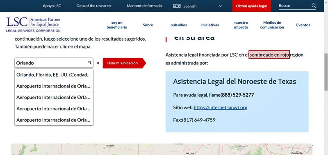The width and height of the screenshot is (328, 155).
Task: Click the Obtén ayuda legal button
Action: tap(252, 6)
